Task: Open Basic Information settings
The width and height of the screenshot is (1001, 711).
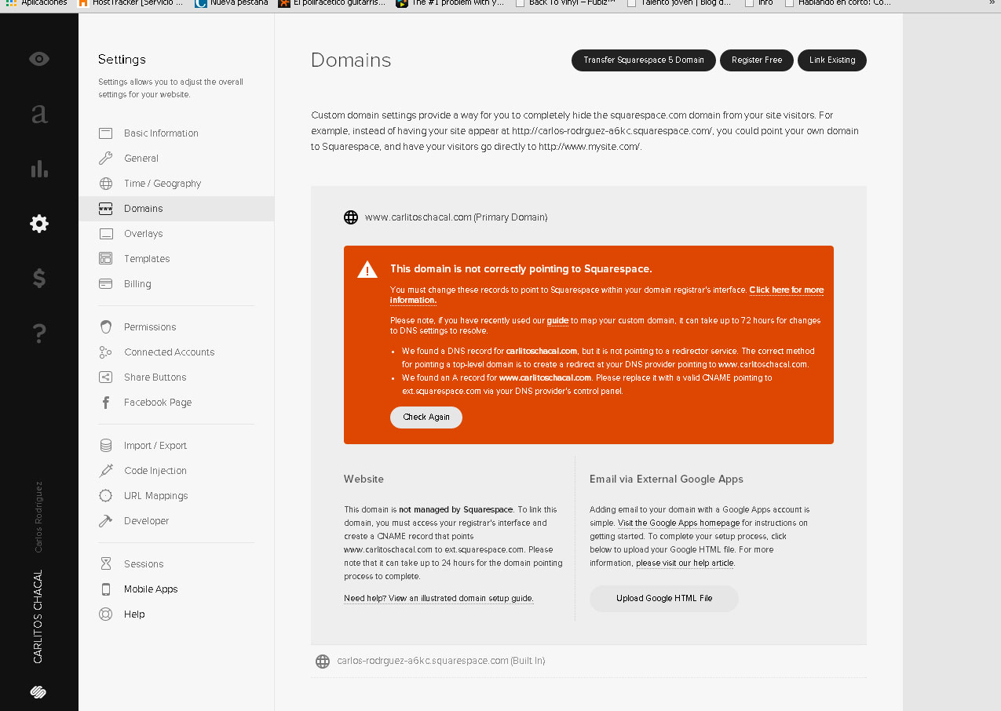Action: 161,133
